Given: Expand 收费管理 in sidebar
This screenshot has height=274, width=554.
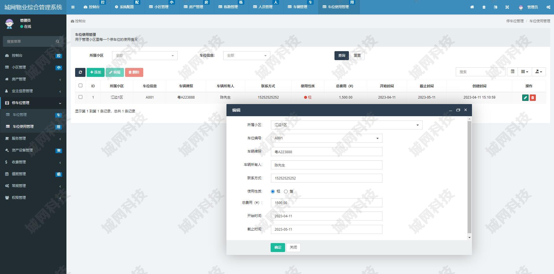Looking at the screenshot, I should pyautogui.click(x=33, y=162).
